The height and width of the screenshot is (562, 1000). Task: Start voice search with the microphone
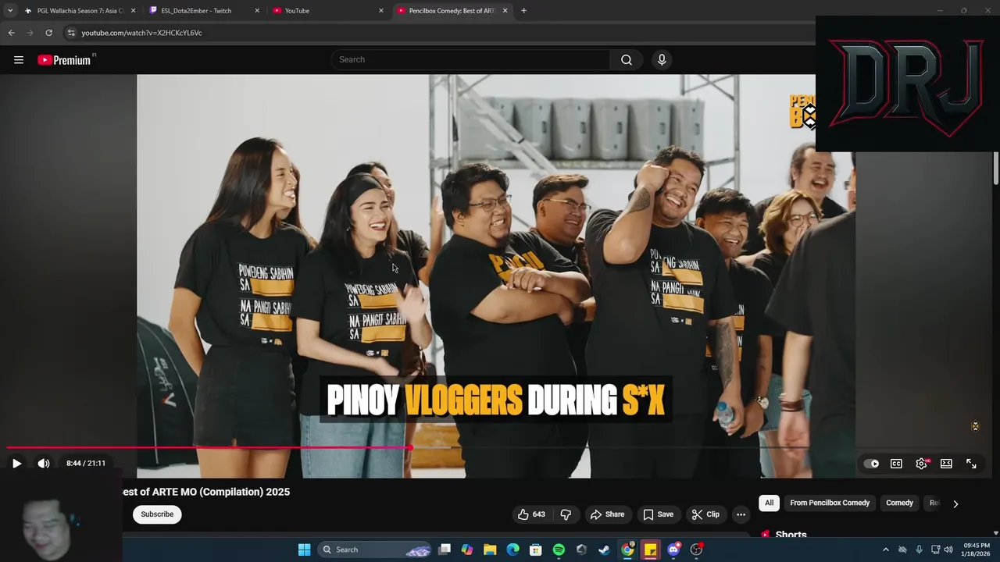tap(662, 60)
